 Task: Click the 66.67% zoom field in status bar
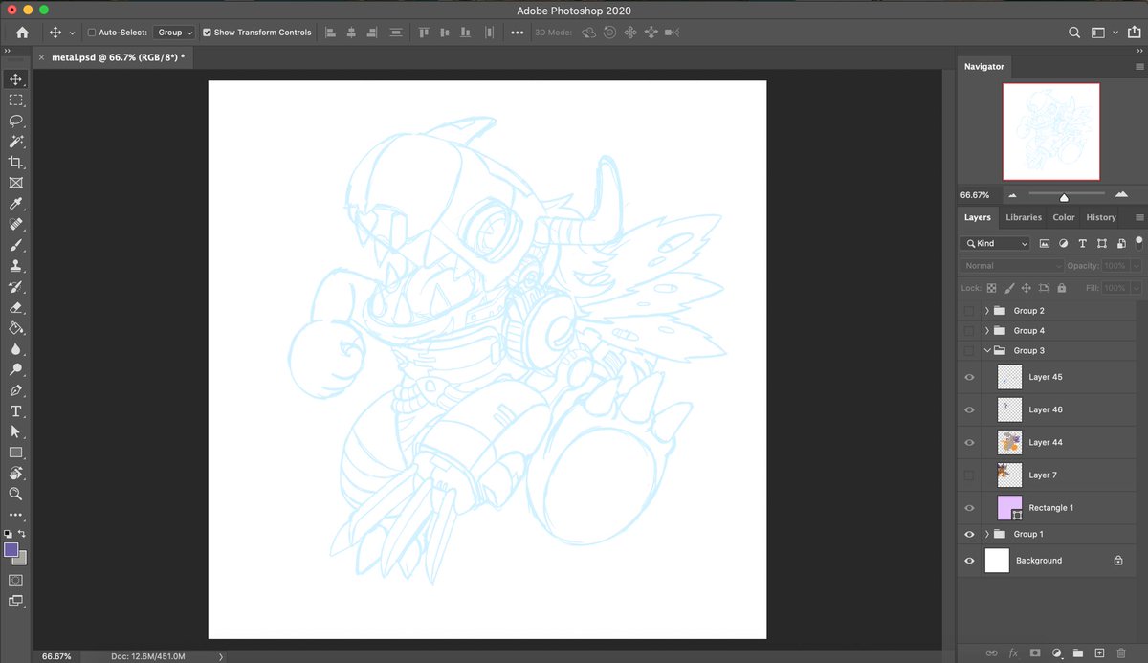[x=55, y=656]
